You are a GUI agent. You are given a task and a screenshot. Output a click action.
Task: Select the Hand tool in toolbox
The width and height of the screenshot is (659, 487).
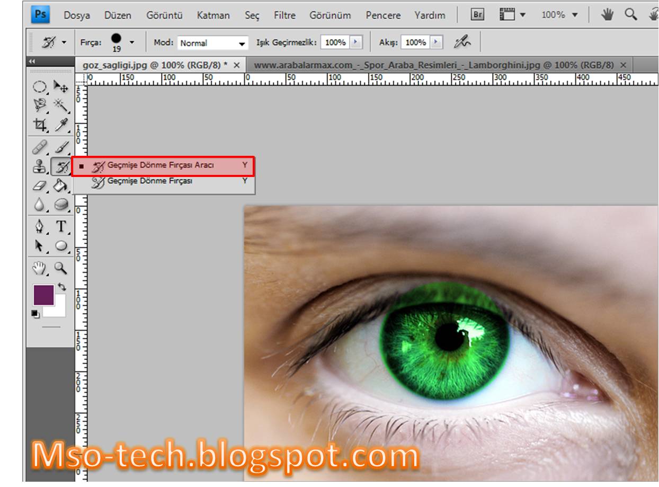click(40, 268)
